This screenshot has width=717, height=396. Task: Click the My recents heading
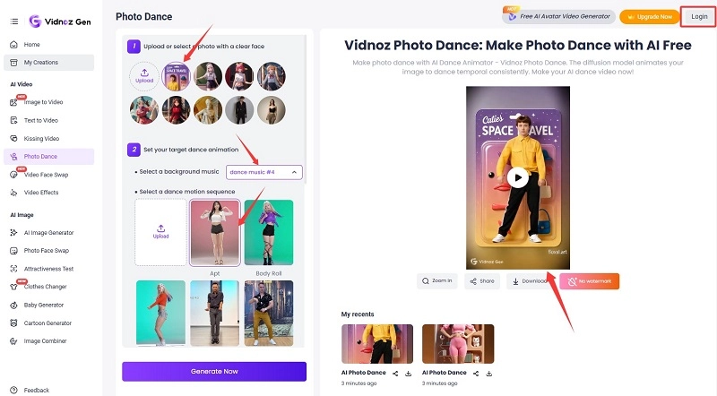[x=358, y=314]
